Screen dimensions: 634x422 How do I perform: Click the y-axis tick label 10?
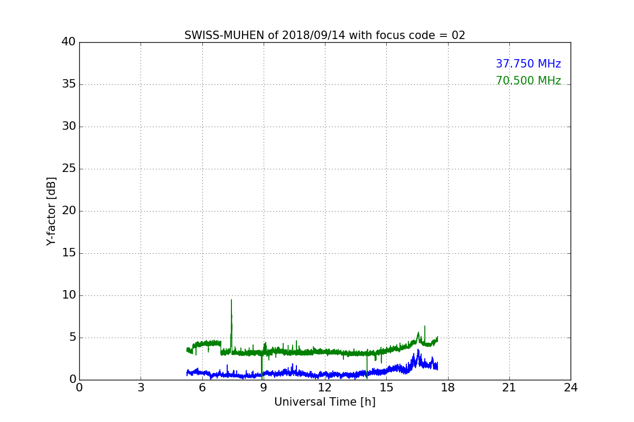click(68, 295)
